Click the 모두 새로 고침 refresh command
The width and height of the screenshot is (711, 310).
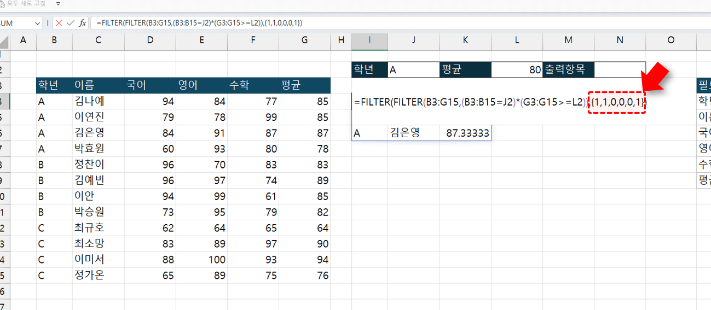tap(22, 3)
